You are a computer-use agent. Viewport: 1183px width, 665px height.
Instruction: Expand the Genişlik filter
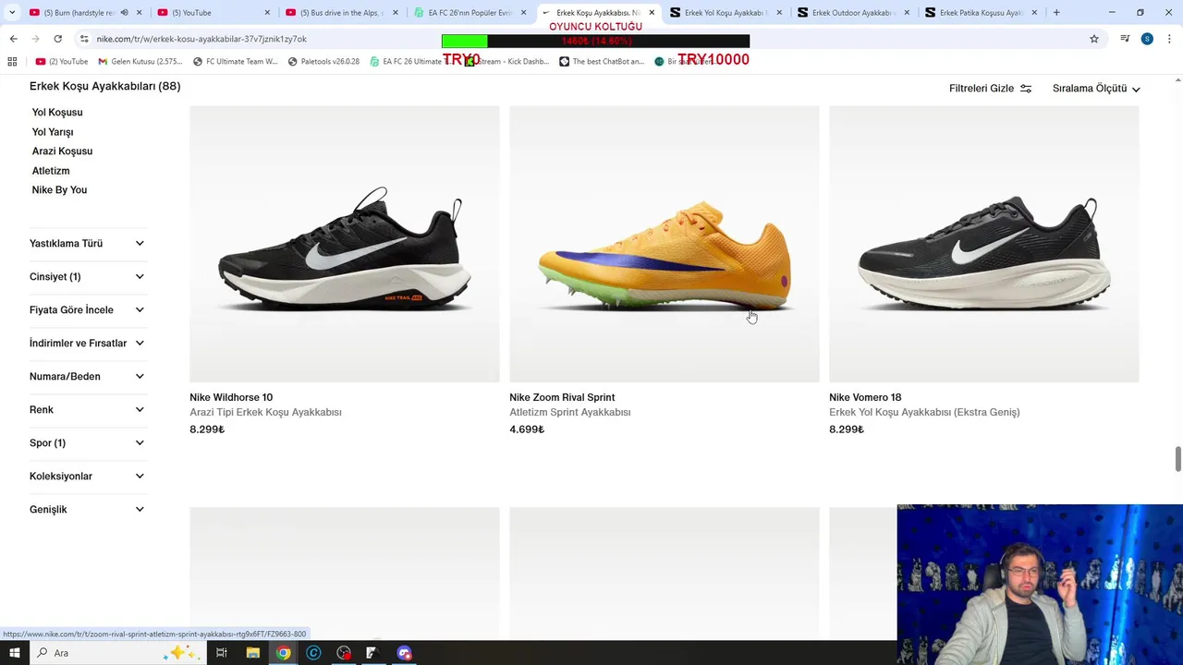[87, 510]
